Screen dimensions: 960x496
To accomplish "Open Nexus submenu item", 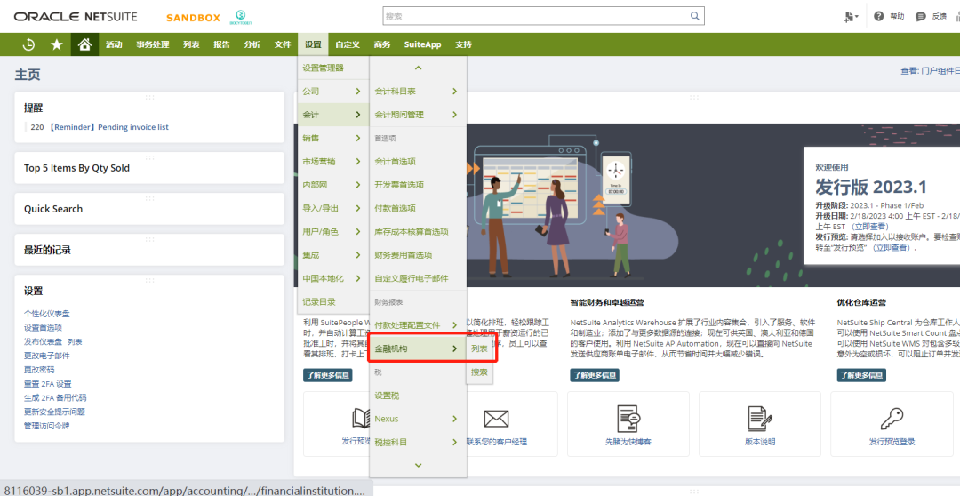I will pos(418,419).
